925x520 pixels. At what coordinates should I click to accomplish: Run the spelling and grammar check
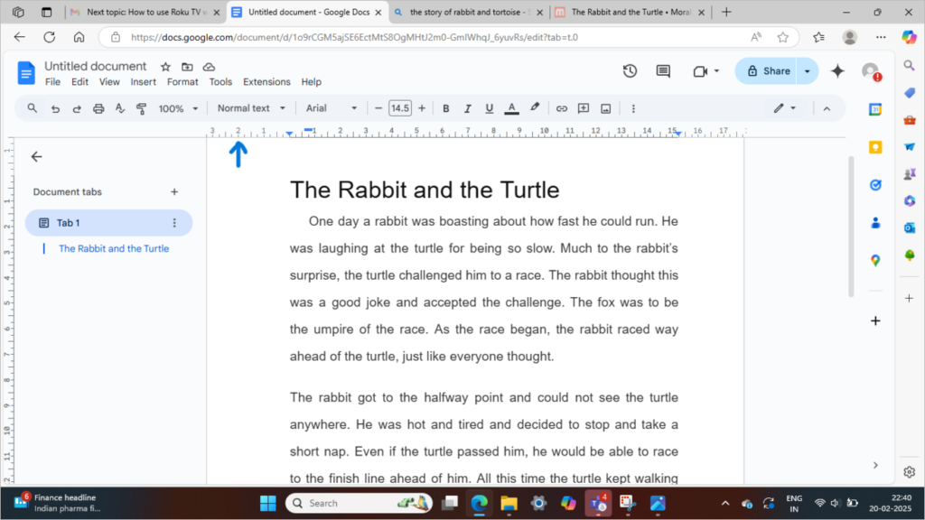coord(119,107)
